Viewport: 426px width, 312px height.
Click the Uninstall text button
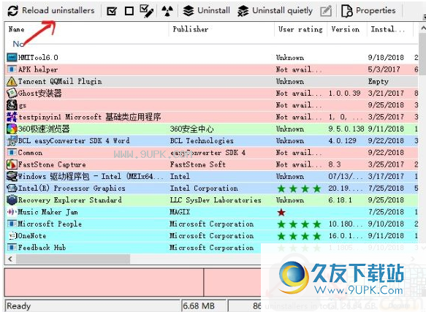[214, 11]
